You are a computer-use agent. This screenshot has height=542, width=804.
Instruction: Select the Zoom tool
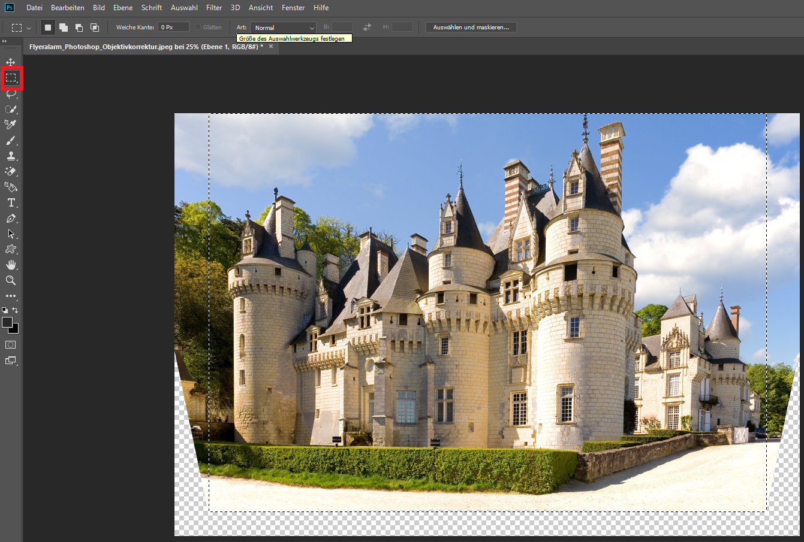tap(11, 280)
